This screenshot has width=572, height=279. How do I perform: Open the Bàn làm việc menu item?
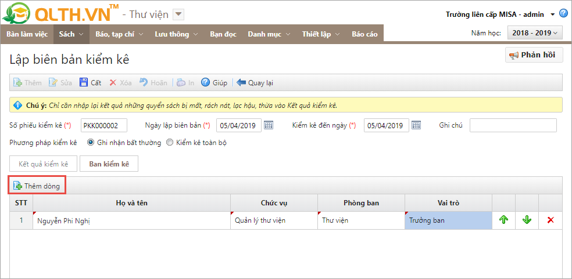[27, 34]
